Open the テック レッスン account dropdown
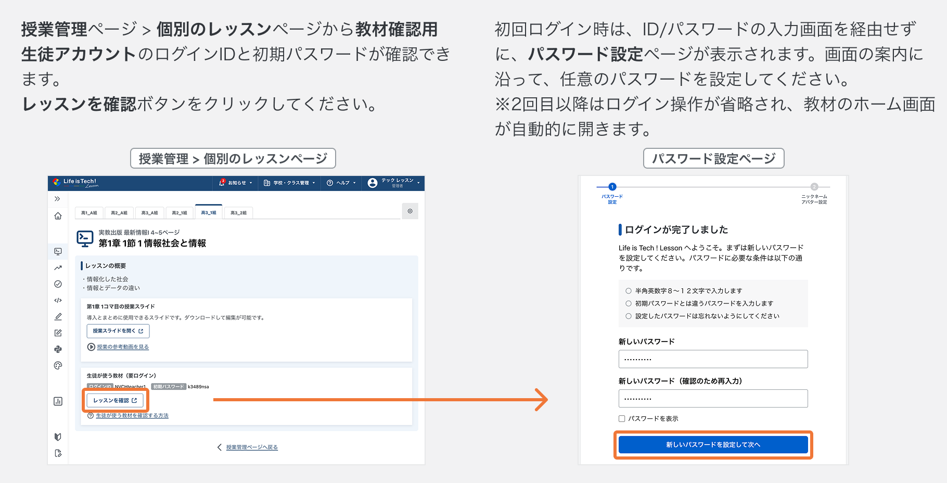This screenshot has height=483, width=947. click(394, 183)
